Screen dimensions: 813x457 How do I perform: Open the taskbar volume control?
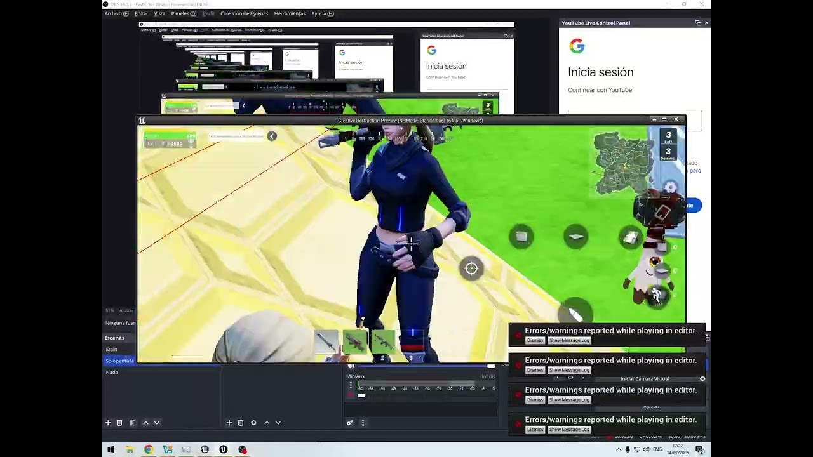click(646, 449)
